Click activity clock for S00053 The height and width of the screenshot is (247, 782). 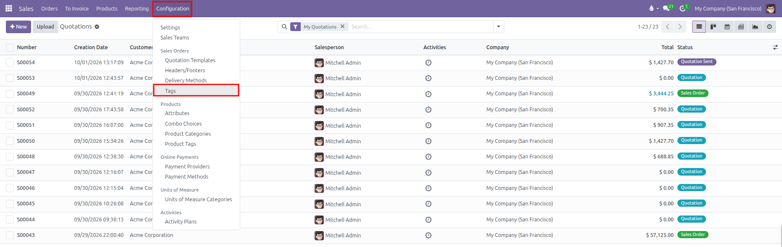[428, 78]
